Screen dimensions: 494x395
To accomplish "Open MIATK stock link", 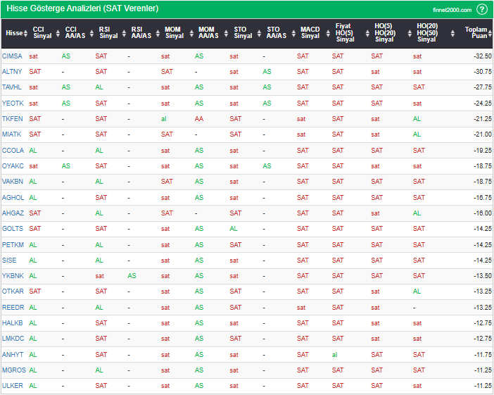I will [x=12, y=134].
